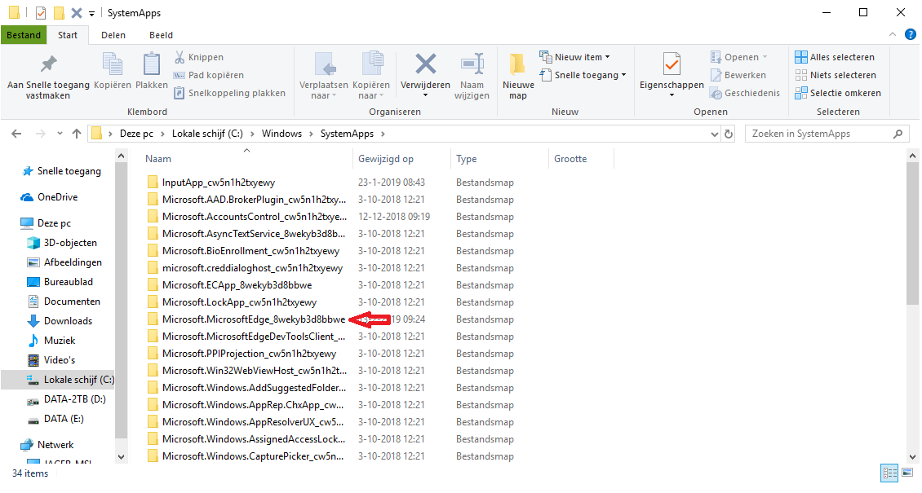Viewport: 922px width, 493px height.
Task: Paste shortcut with Snelkoppeling plakken
Action: [229, 93]
